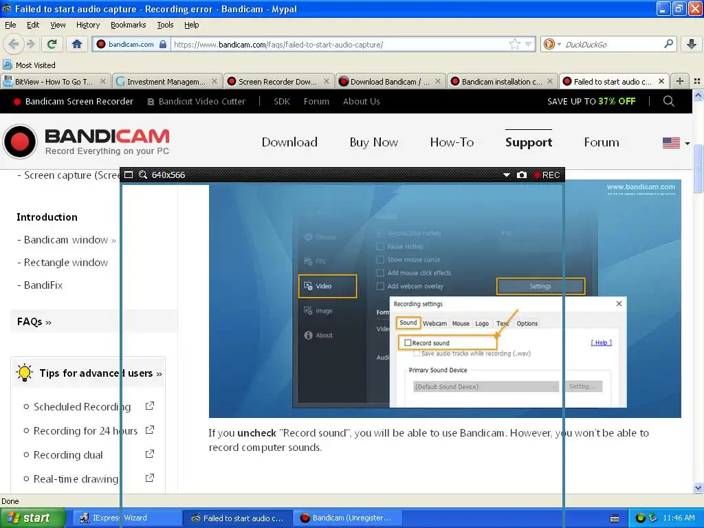
Task: Close the 'BitView - How To Go T...' tab
Action: (103, 81)
